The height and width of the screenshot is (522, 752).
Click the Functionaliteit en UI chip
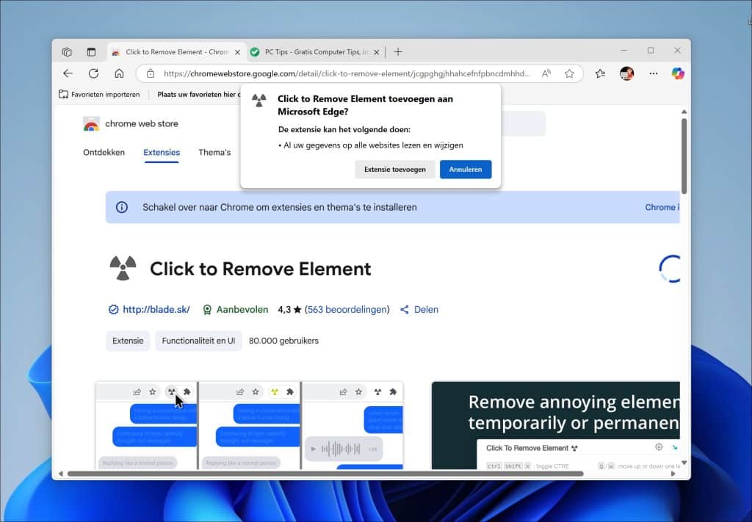coord(198,341)
